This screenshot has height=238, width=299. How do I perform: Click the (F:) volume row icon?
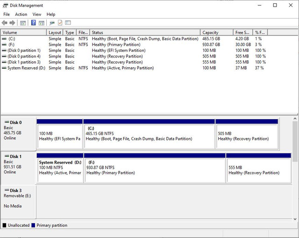[x=4, y=44]
